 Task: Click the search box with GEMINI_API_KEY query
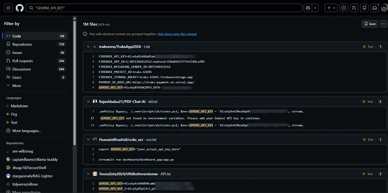coord(164,8)
